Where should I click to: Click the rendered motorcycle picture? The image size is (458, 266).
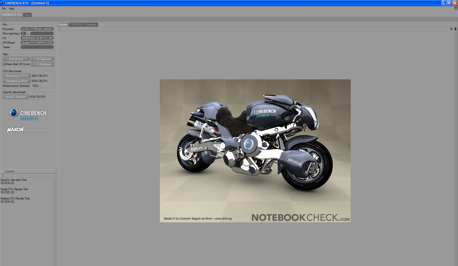point(255,151)
